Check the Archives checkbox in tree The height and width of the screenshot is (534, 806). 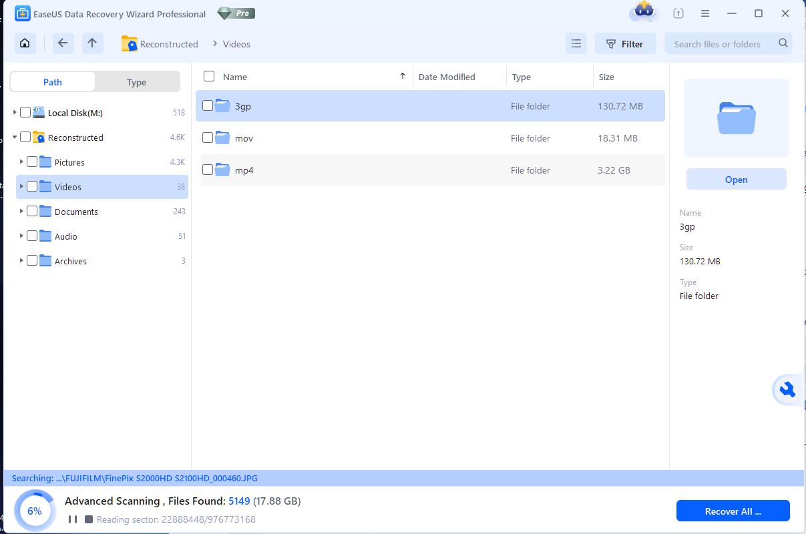click(32, 260)
